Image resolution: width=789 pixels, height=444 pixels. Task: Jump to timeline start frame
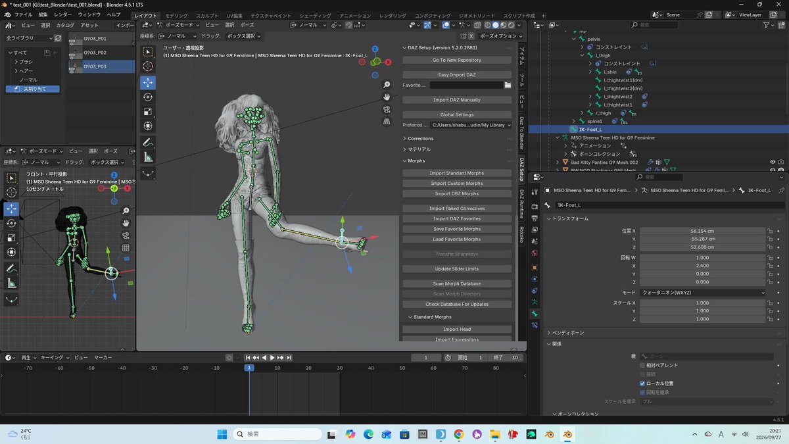click(248, 357)
